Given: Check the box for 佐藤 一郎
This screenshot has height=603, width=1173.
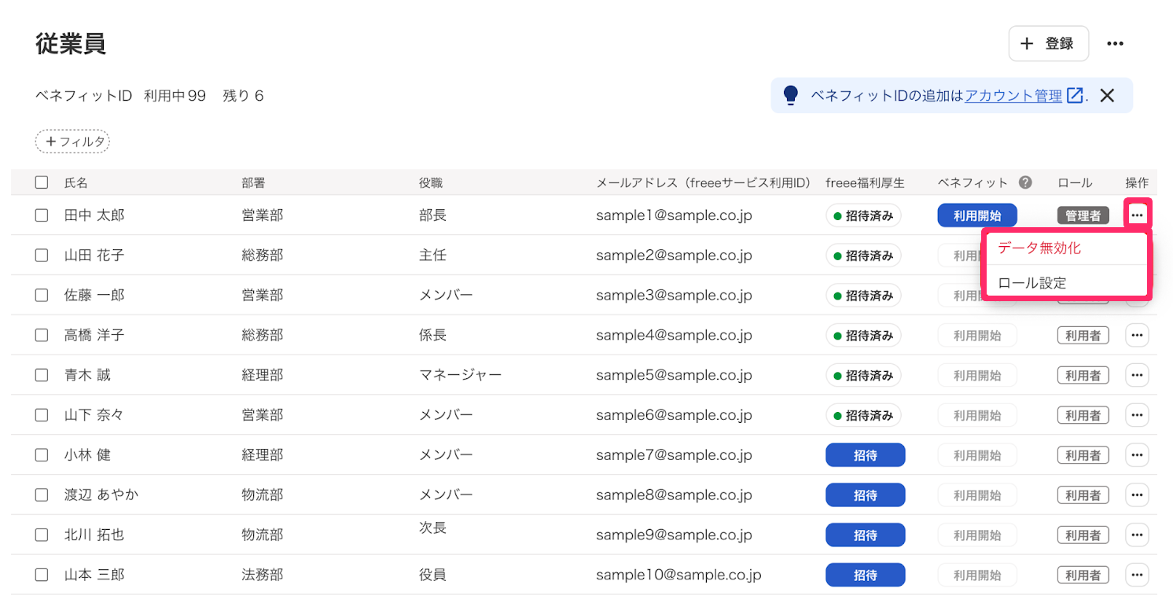Looking at the screenshot, I should (x=42, y=296).
